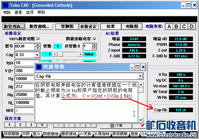
Task: Click the Ra field showing 10000
Action: coord(25,79)
